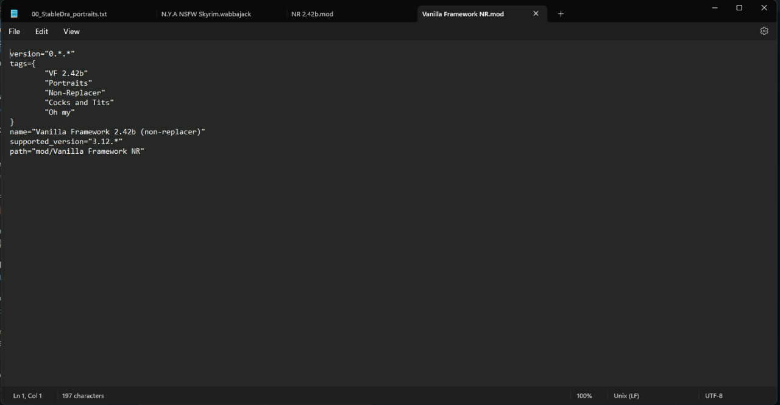Close the Vanilla Framework NR.mod tab
This screenshot has width=780, height=405.
pos(536,13)
